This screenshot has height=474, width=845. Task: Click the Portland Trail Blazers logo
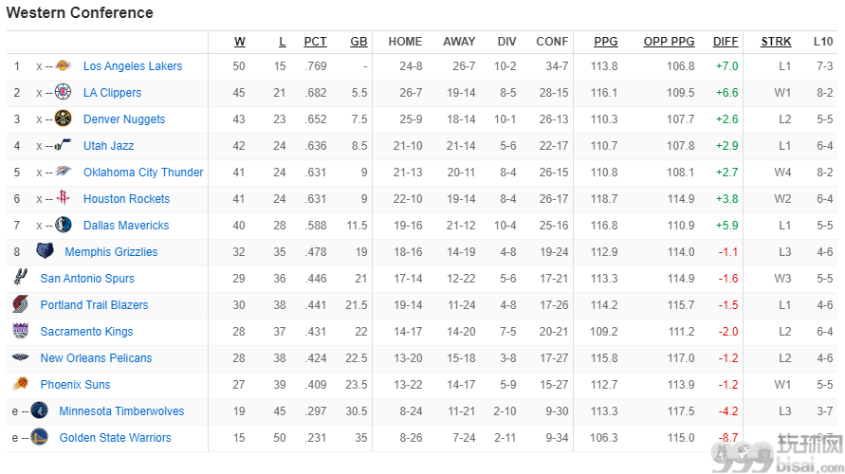(x=21, y=304)
